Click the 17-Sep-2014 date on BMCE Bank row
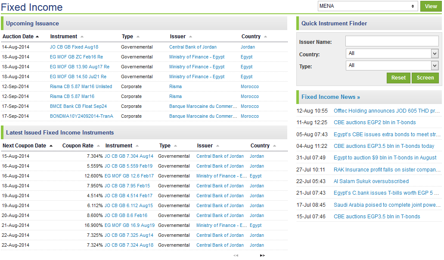Image resolution: width=444 pixels, height=260 pixels. pos(16,106)
